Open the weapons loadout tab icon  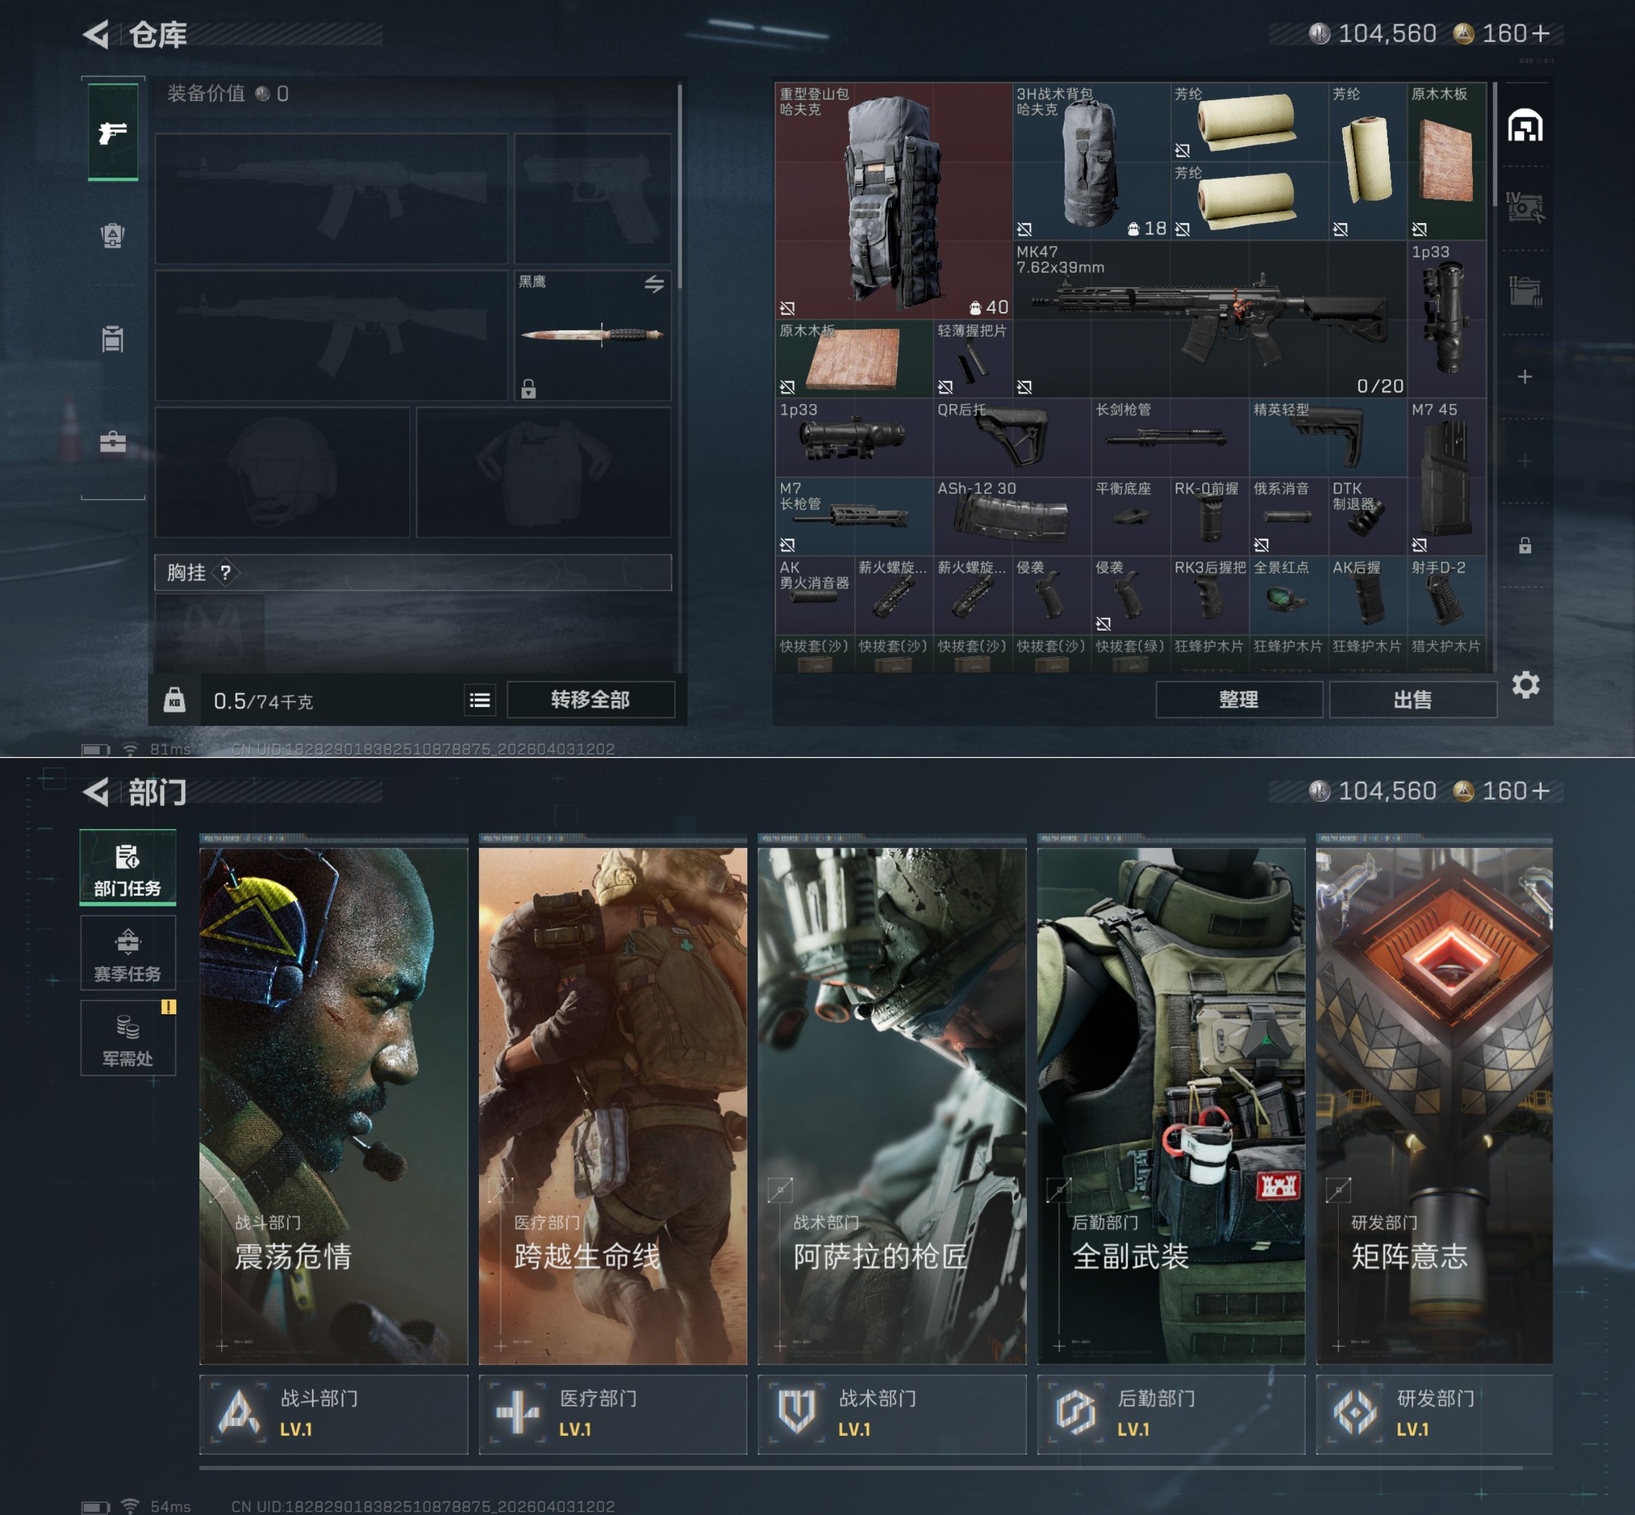point(113,132)
